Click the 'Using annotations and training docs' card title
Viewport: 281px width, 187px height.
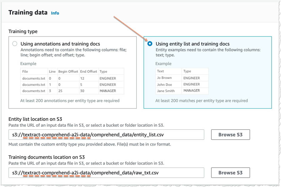(x=60, y=44)
